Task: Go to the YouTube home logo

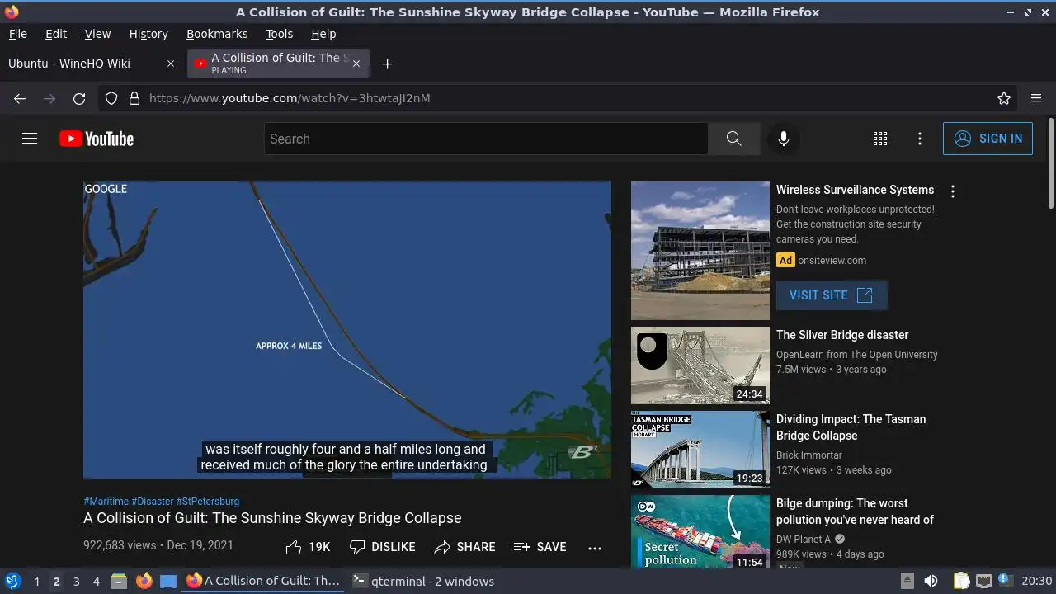Action: tap(97, 139)
